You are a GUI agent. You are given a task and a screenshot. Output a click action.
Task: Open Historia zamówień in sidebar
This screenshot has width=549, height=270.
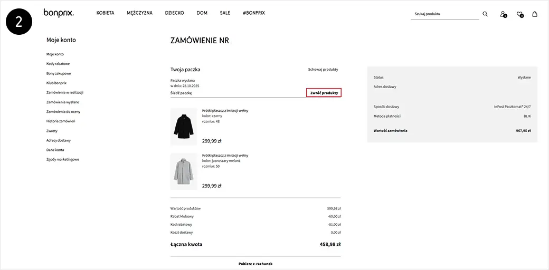61,121
